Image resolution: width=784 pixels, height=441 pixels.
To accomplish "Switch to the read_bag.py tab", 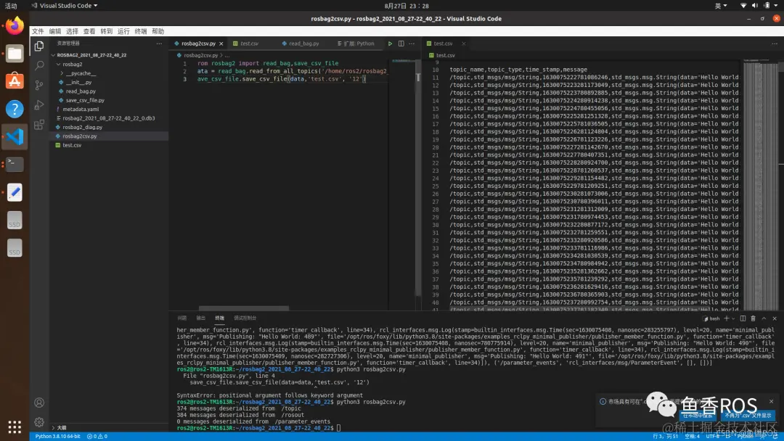I will pos(303,44).
